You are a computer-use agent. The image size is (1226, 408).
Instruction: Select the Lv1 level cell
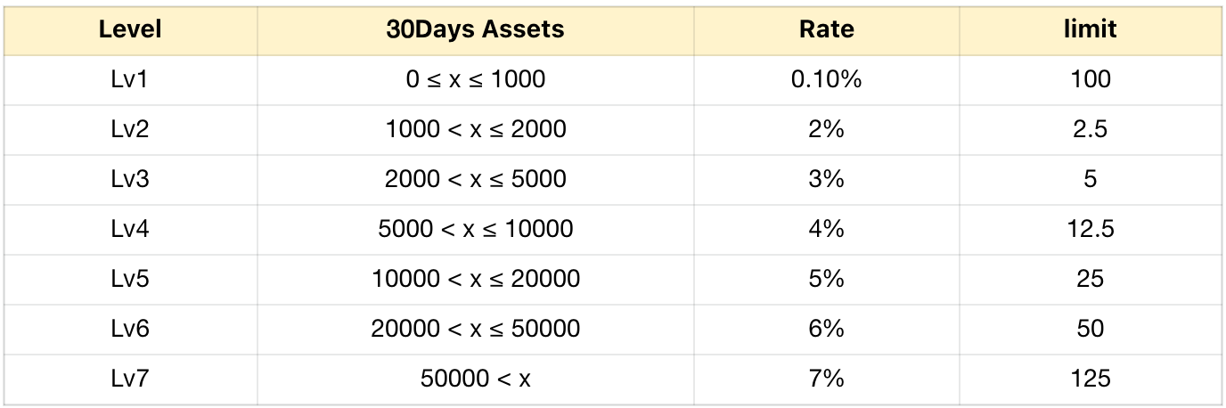(130, 80)
